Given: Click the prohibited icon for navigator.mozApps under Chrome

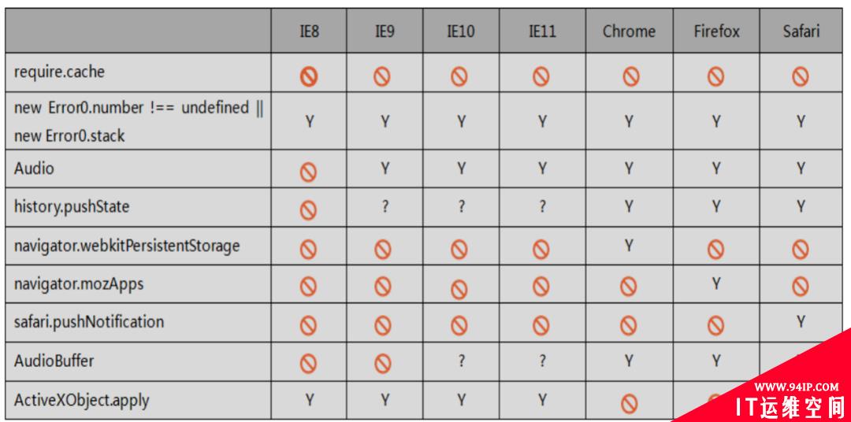Looking at the screenshot, I should click(x=629, y=286).
